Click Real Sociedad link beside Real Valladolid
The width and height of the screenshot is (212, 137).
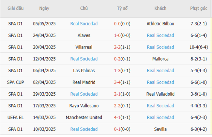point(84,94)
